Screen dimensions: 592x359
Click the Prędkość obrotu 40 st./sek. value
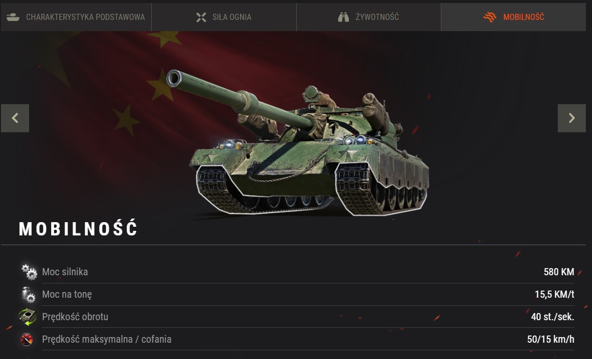click(x=552, y=317)
